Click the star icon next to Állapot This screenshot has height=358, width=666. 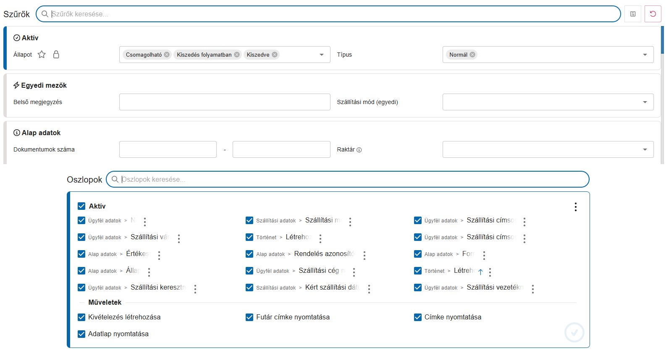click(x=42, y=55)
